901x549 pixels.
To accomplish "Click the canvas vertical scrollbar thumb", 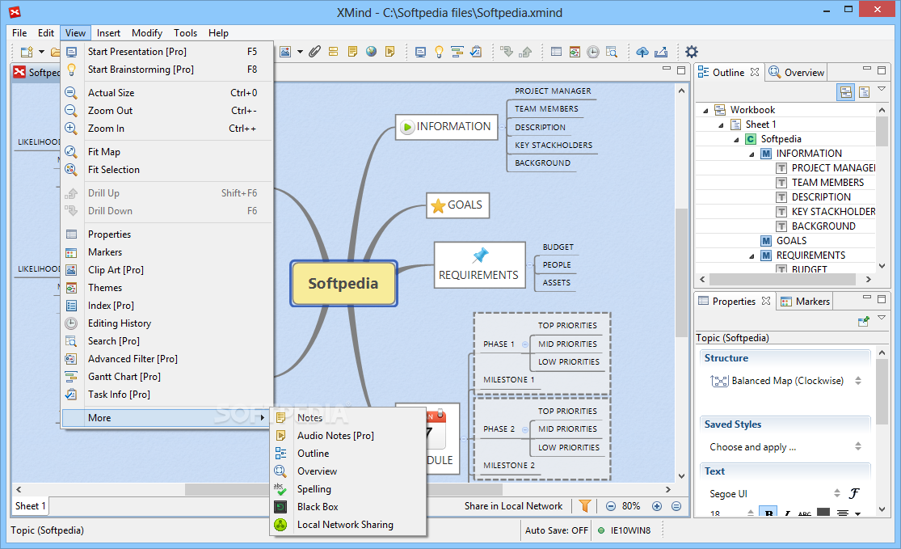I will (681, 273).
